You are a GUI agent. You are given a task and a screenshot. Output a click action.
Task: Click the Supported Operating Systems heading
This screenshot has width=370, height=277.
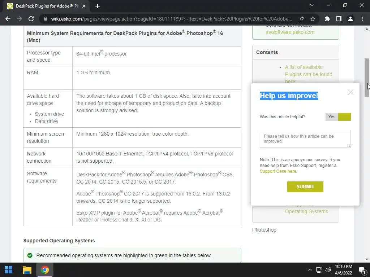coord(59,241)
